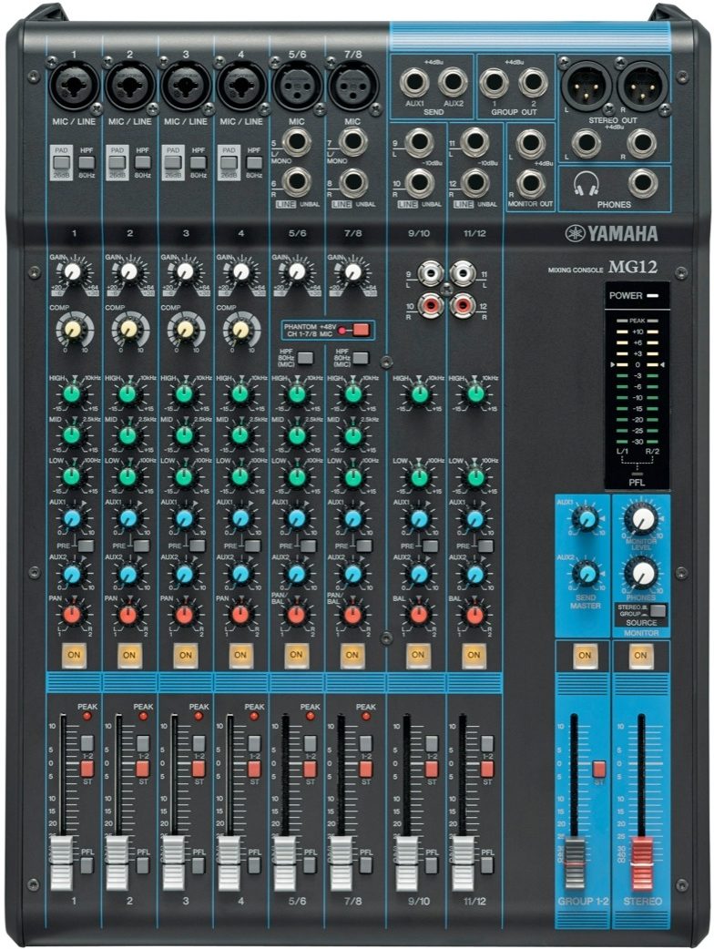Click the channel 1 PAN knob
The image size is (714, 949).
pos(72,615)
